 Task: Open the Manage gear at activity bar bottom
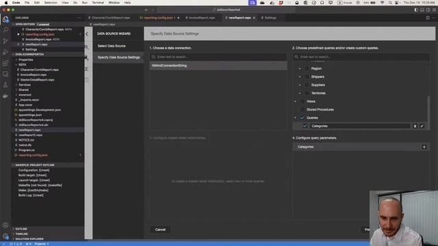pyautogui.click(x=5, y=236)
